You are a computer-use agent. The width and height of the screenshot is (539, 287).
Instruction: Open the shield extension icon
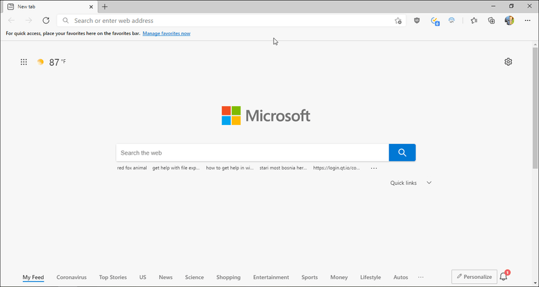pos(417,21)
